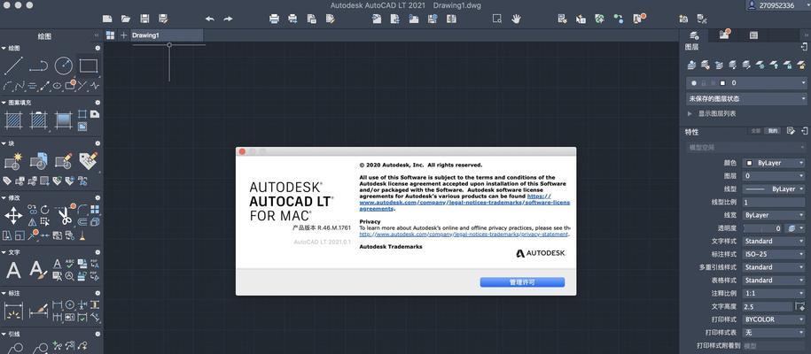Open the 线型 ByLayer dropdown

pos(775,189)
